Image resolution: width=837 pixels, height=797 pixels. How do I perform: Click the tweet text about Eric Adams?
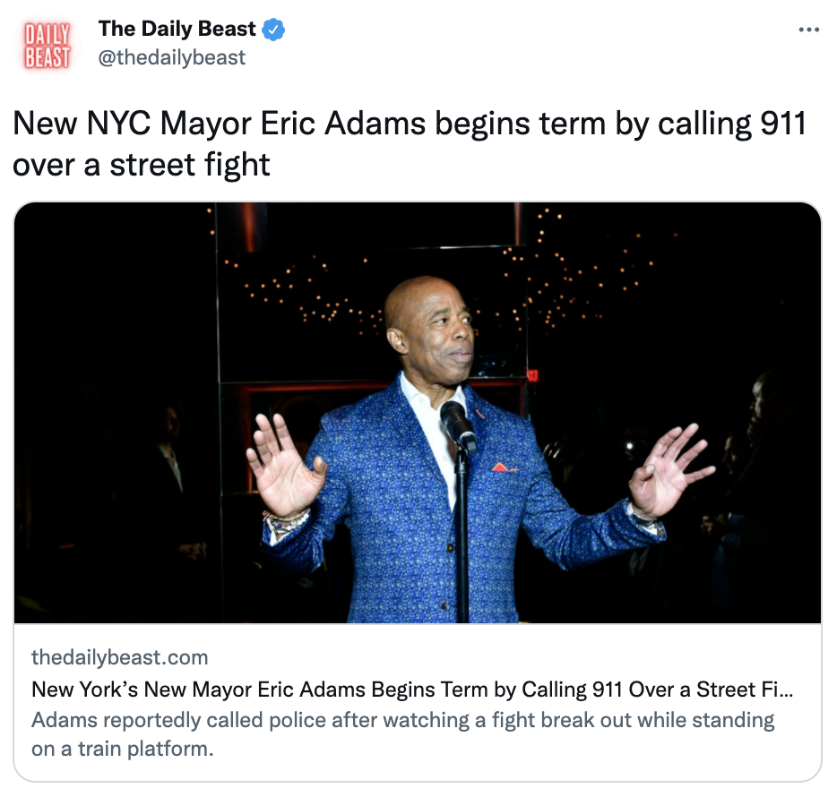pyautogui.click(x=409, y=143)
